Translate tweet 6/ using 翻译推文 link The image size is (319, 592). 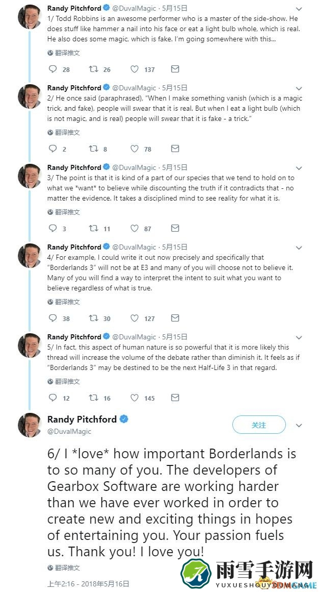(x=64, y=568)
